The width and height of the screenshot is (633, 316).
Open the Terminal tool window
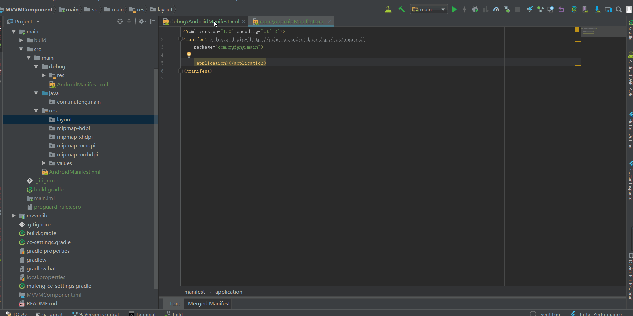(x=142, y=314)
